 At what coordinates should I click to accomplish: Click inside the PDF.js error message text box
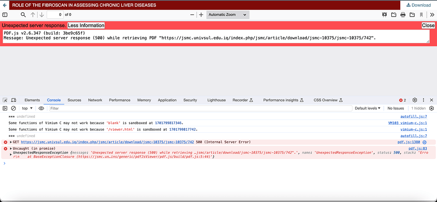coord(216,37)
